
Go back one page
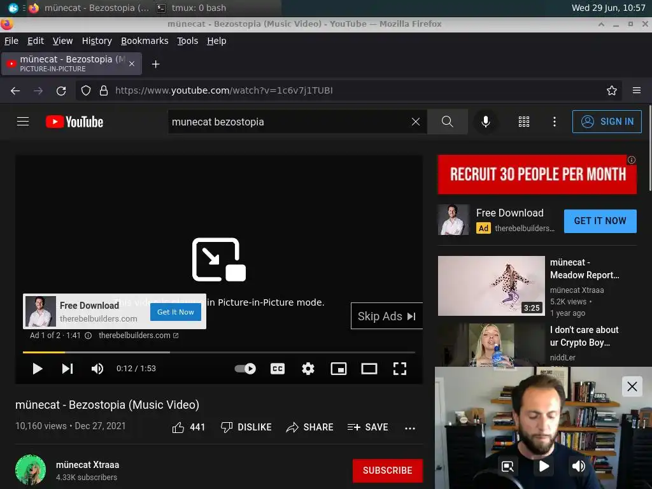(15, 90)
